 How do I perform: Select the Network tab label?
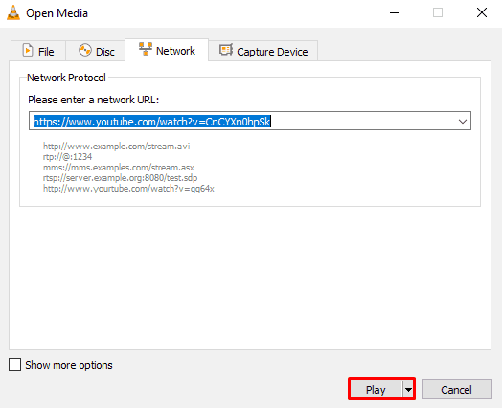pos(175,51)
